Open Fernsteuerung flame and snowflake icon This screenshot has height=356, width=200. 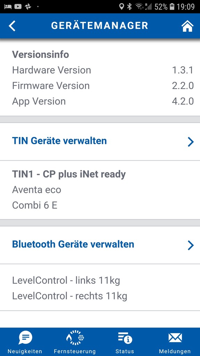coord(75,338)
